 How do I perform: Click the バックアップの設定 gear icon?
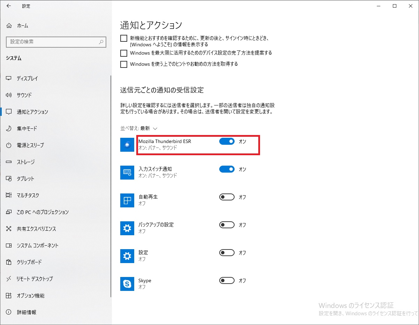click(x=127, y=228)
